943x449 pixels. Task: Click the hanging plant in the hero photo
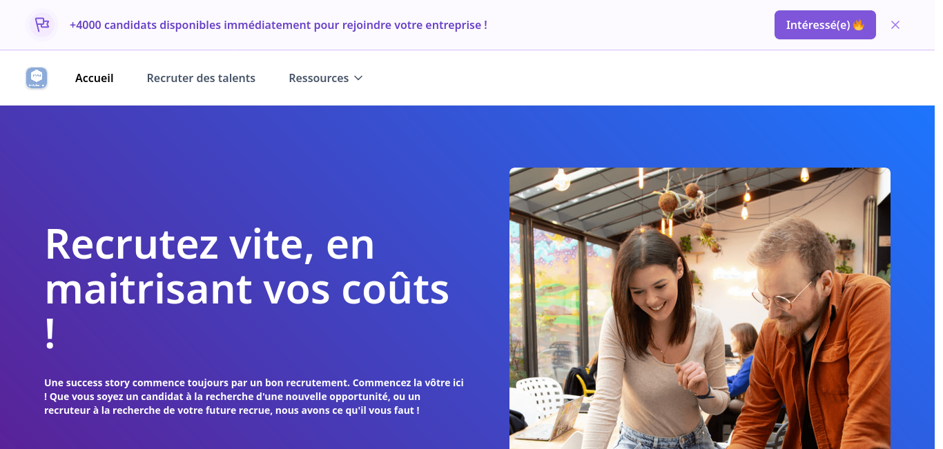670,202
